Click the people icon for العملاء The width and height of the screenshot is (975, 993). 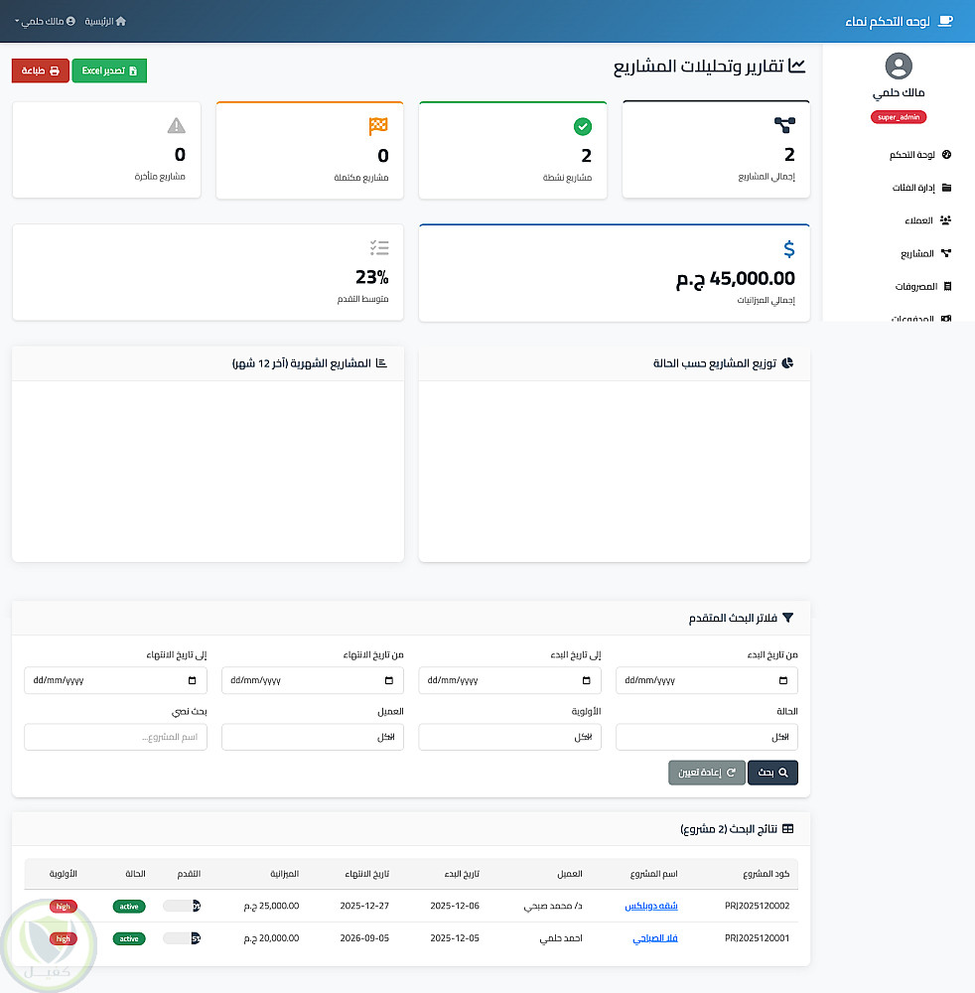click(946, 220)
